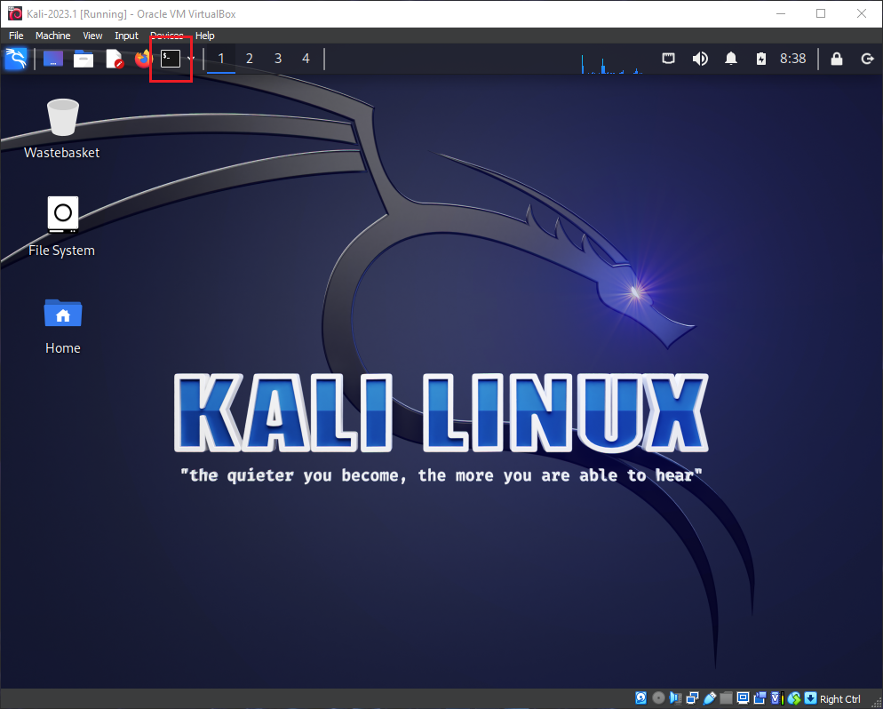Click the shared folders status icon
The height and width of the screenshot is (709, 883).
pos(726,698)
